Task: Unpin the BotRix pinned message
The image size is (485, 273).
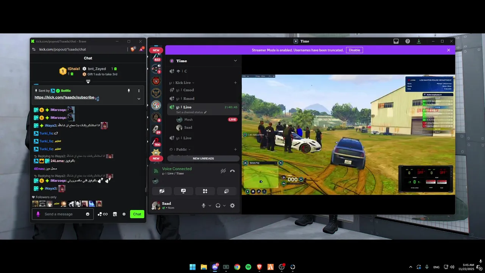Action: coord(129,91)
